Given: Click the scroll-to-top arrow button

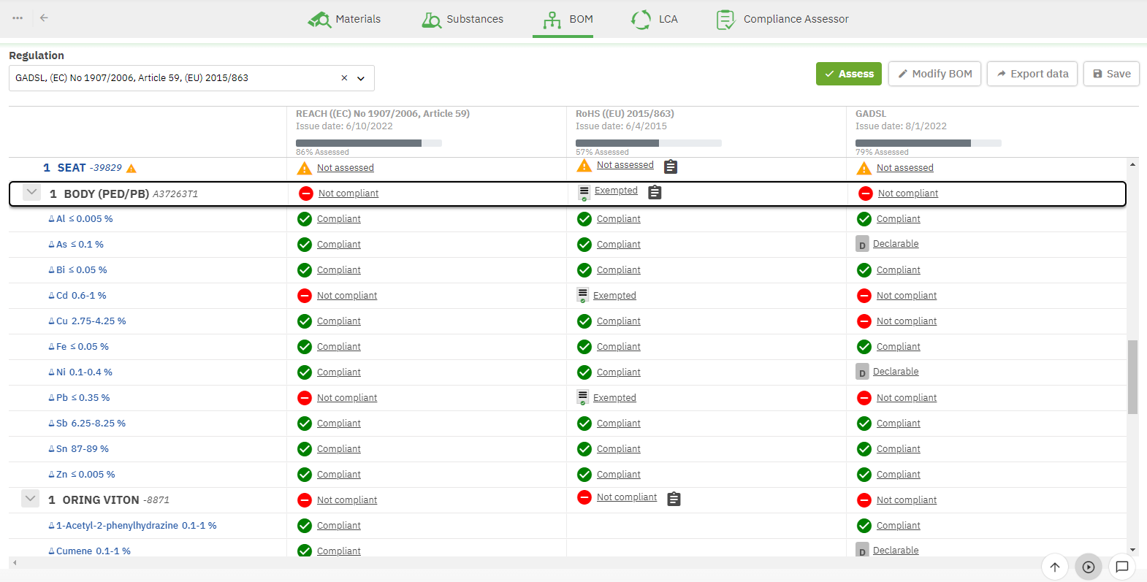Looking at the screenshot, I should coord(1054,567).
